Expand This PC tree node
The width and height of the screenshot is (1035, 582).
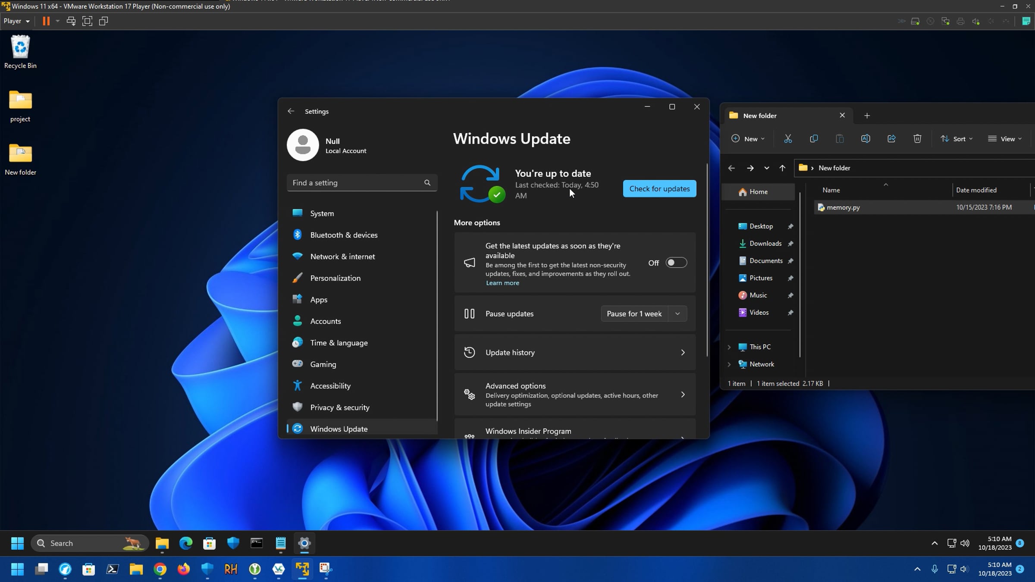tap(729, 347)
